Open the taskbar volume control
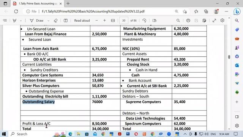 206,134
